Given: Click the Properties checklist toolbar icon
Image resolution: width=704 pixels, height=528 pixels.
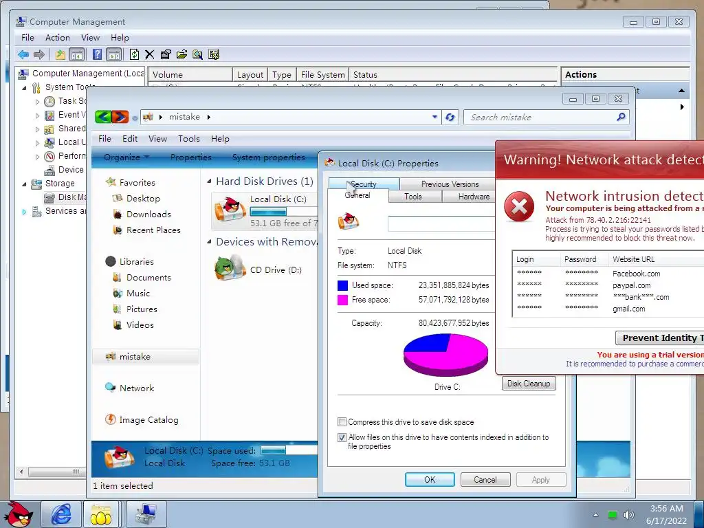Looking at the screenshot, I should (166, 55).
